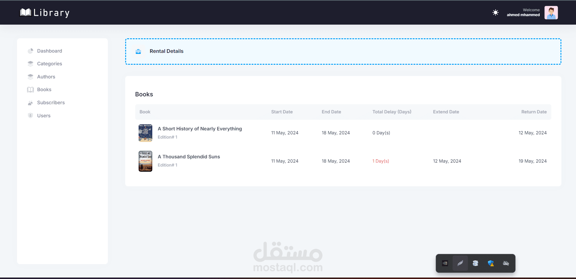Open the Books open-book icon in sidebar
Viewport: 576px width, 279px height.
[x=30, y=89]
